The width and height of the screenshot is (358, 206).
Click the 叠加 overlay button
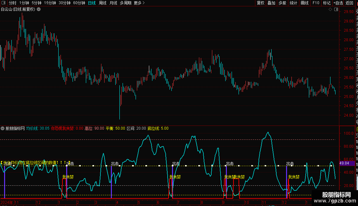pyautogui.click(x=272, y=3)
